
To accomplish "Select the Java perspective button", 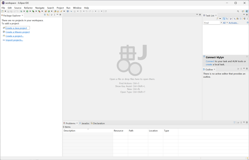I will (x=247, y=11).
